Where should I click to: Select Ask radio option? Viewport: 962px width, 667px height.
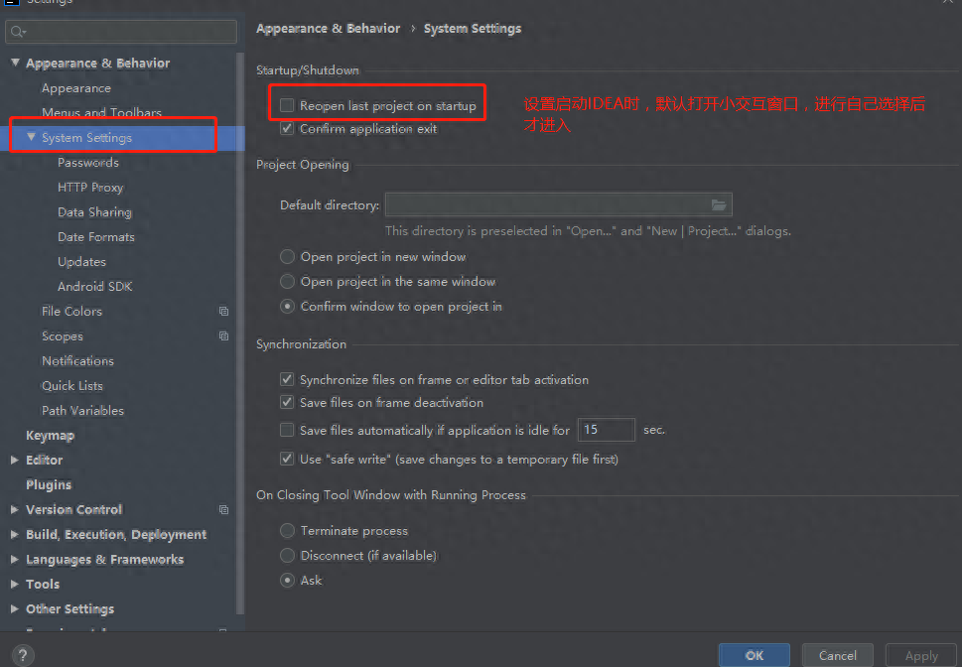click(x=287, y=581)
